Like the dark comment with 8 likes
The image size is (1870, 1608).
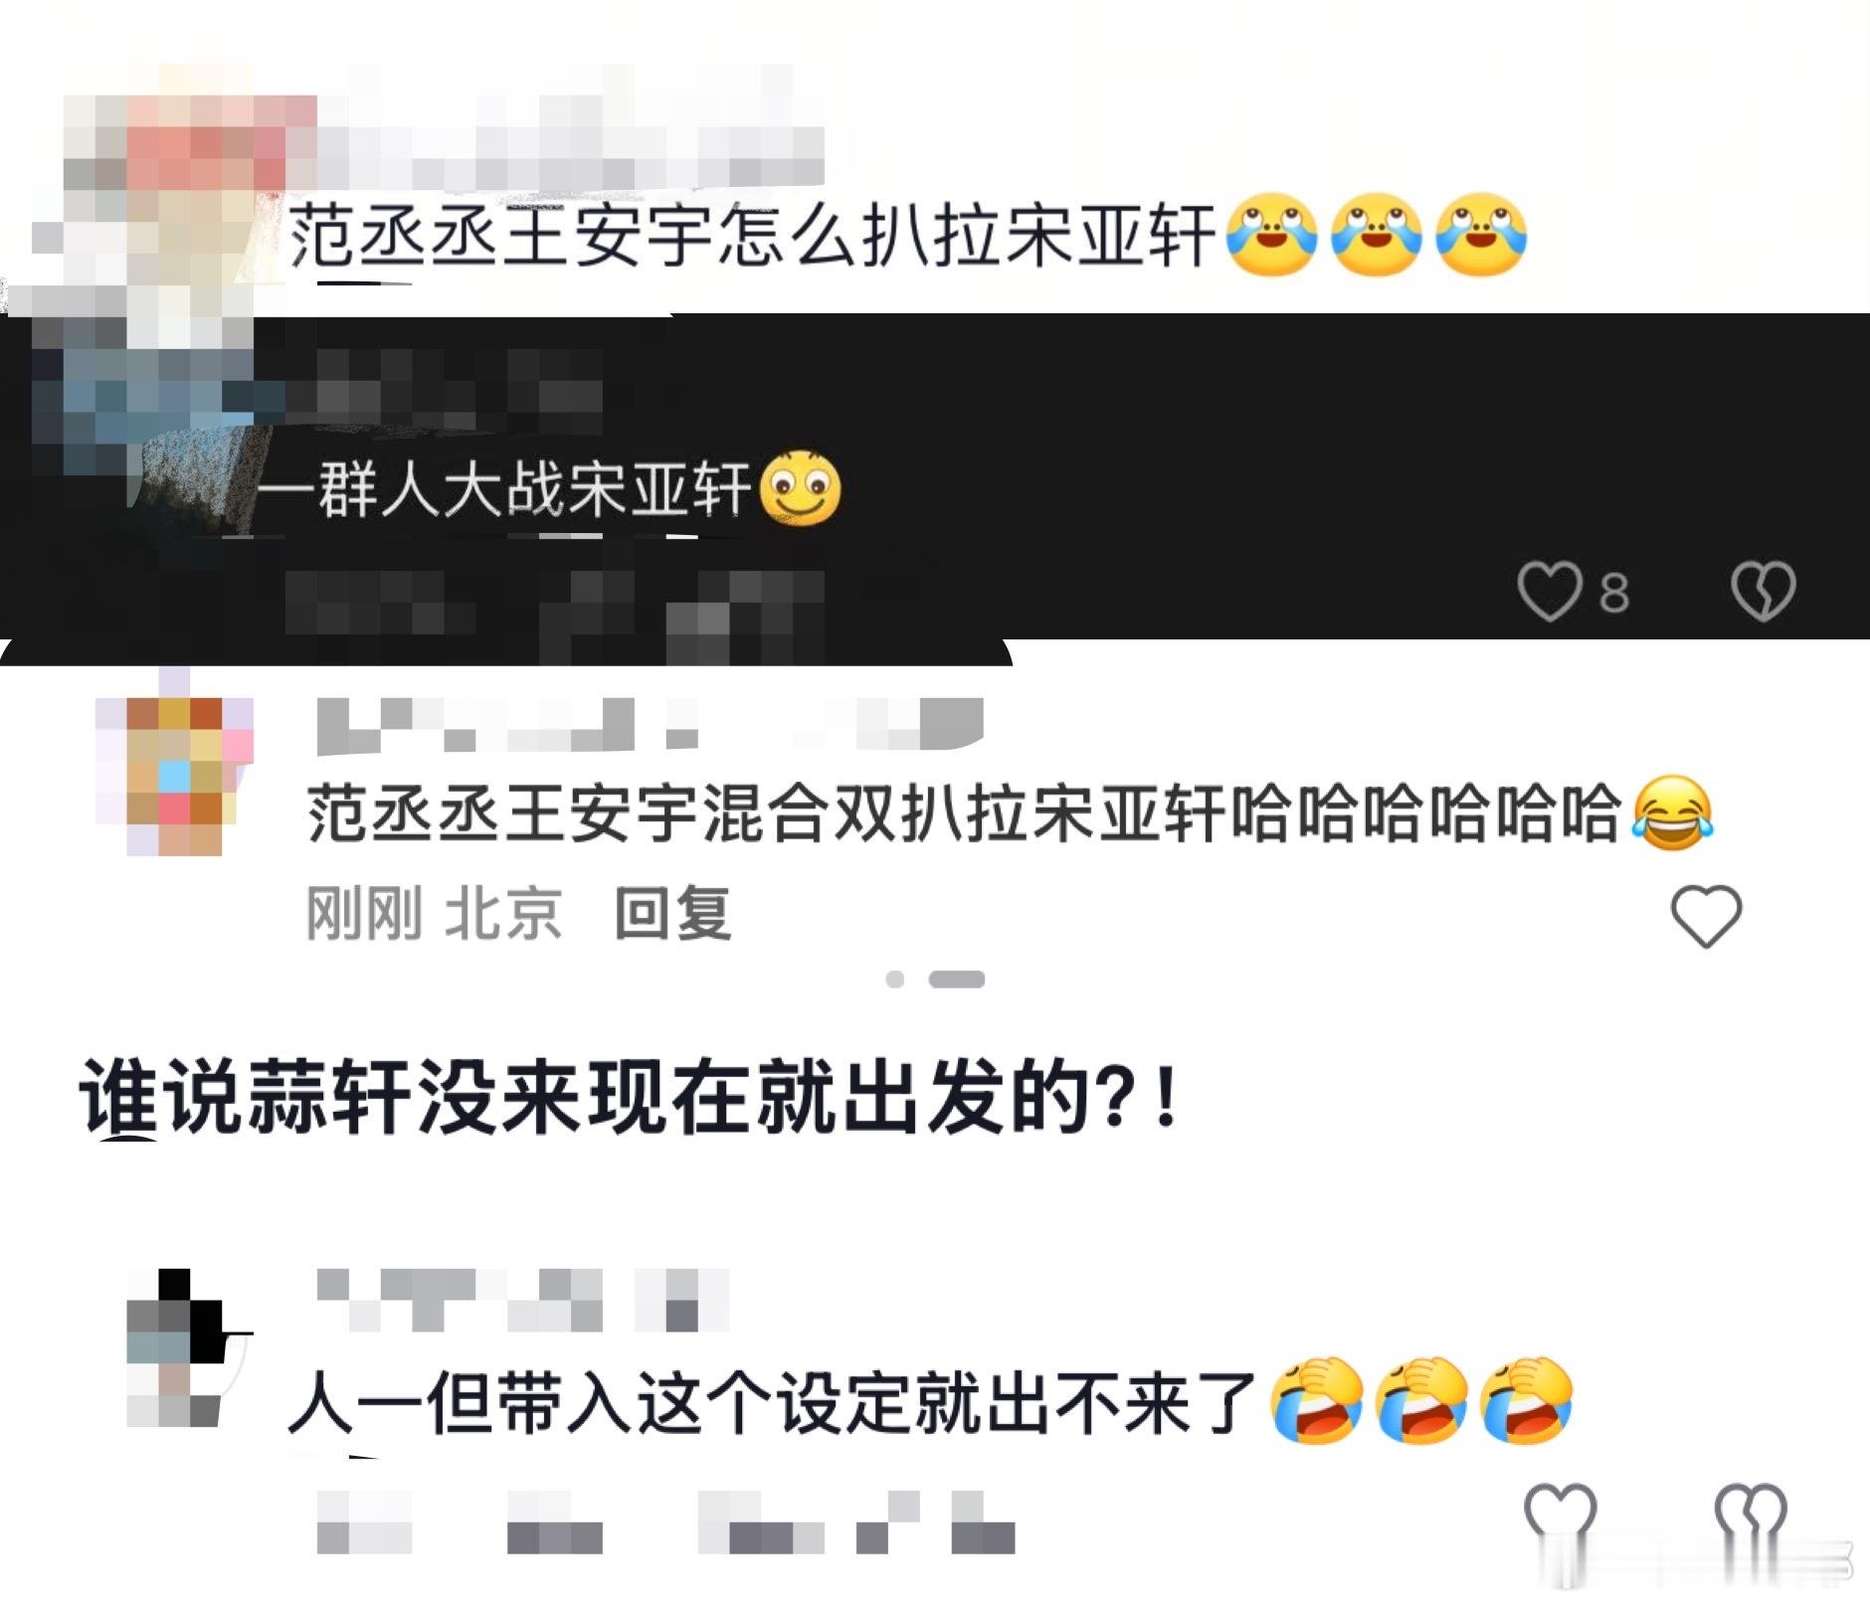pos(1549,591)
